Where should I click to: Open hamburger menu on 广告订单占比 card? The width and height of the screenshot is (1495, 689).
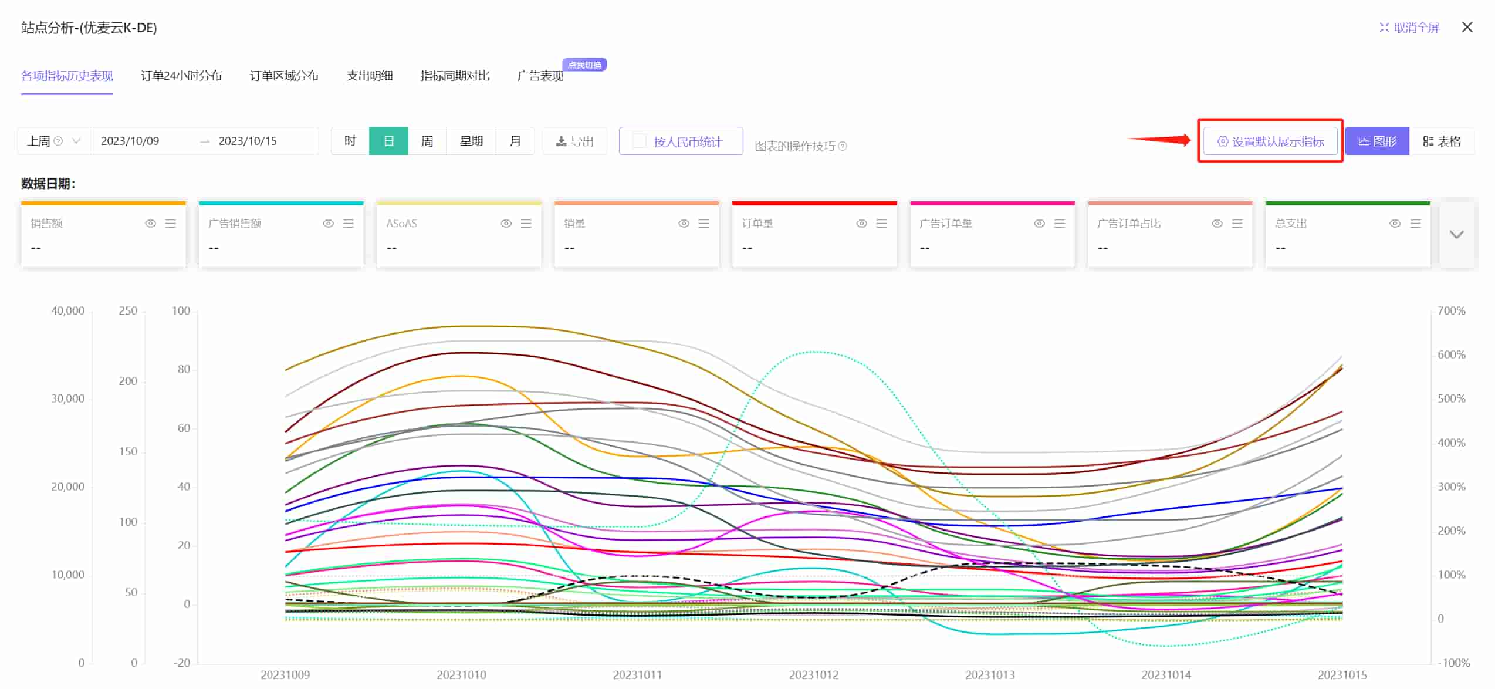click(1237, 224)
